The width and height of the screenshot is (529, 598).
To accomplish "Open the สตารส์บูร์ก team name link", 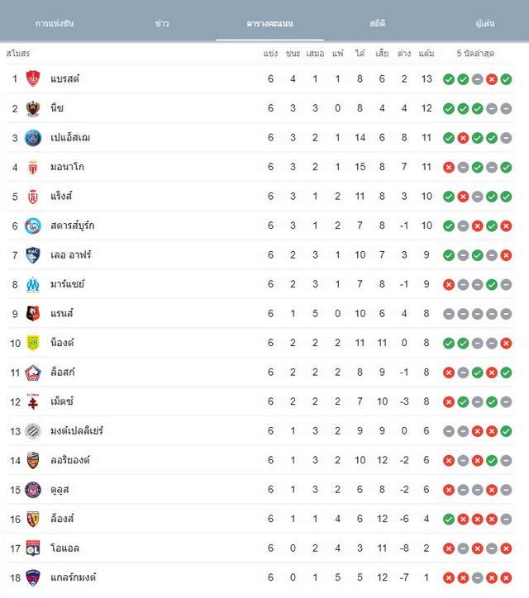I will coord(73,225).
